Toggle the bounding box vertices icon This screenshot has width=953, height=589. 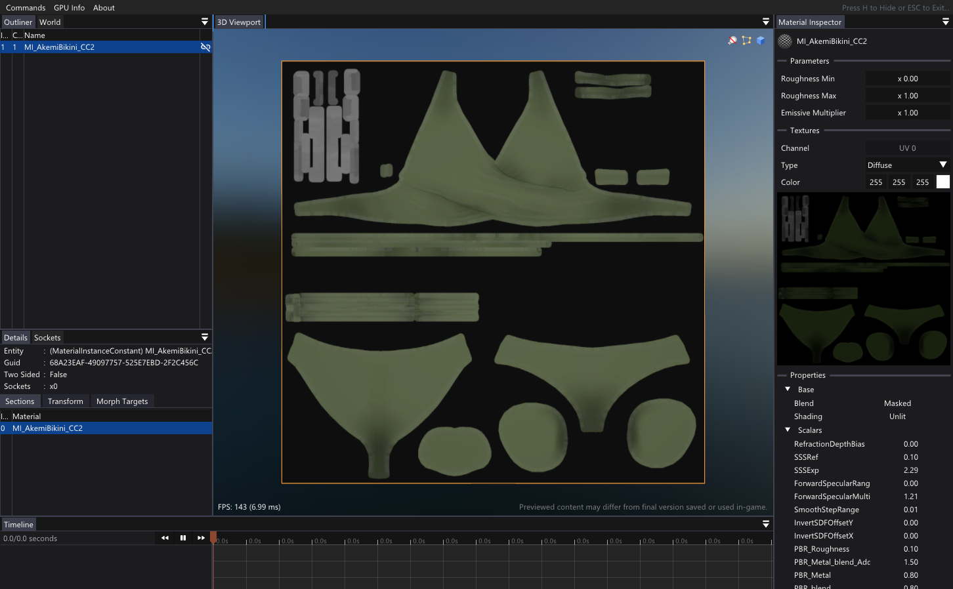[746, 41]
